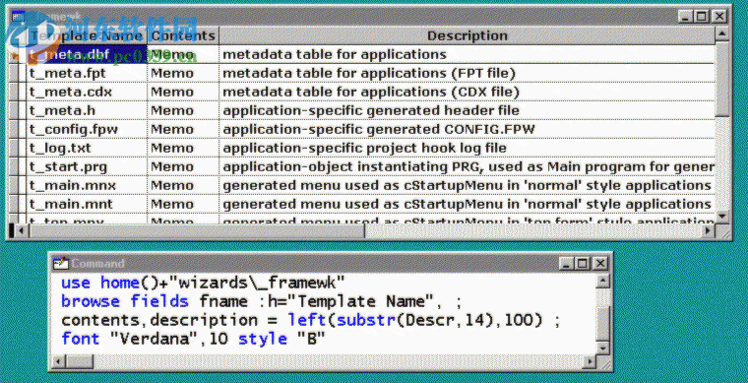Click vertical scrollbar up arrow in browse window
The image size is (748, 383).
click(721, 34)
